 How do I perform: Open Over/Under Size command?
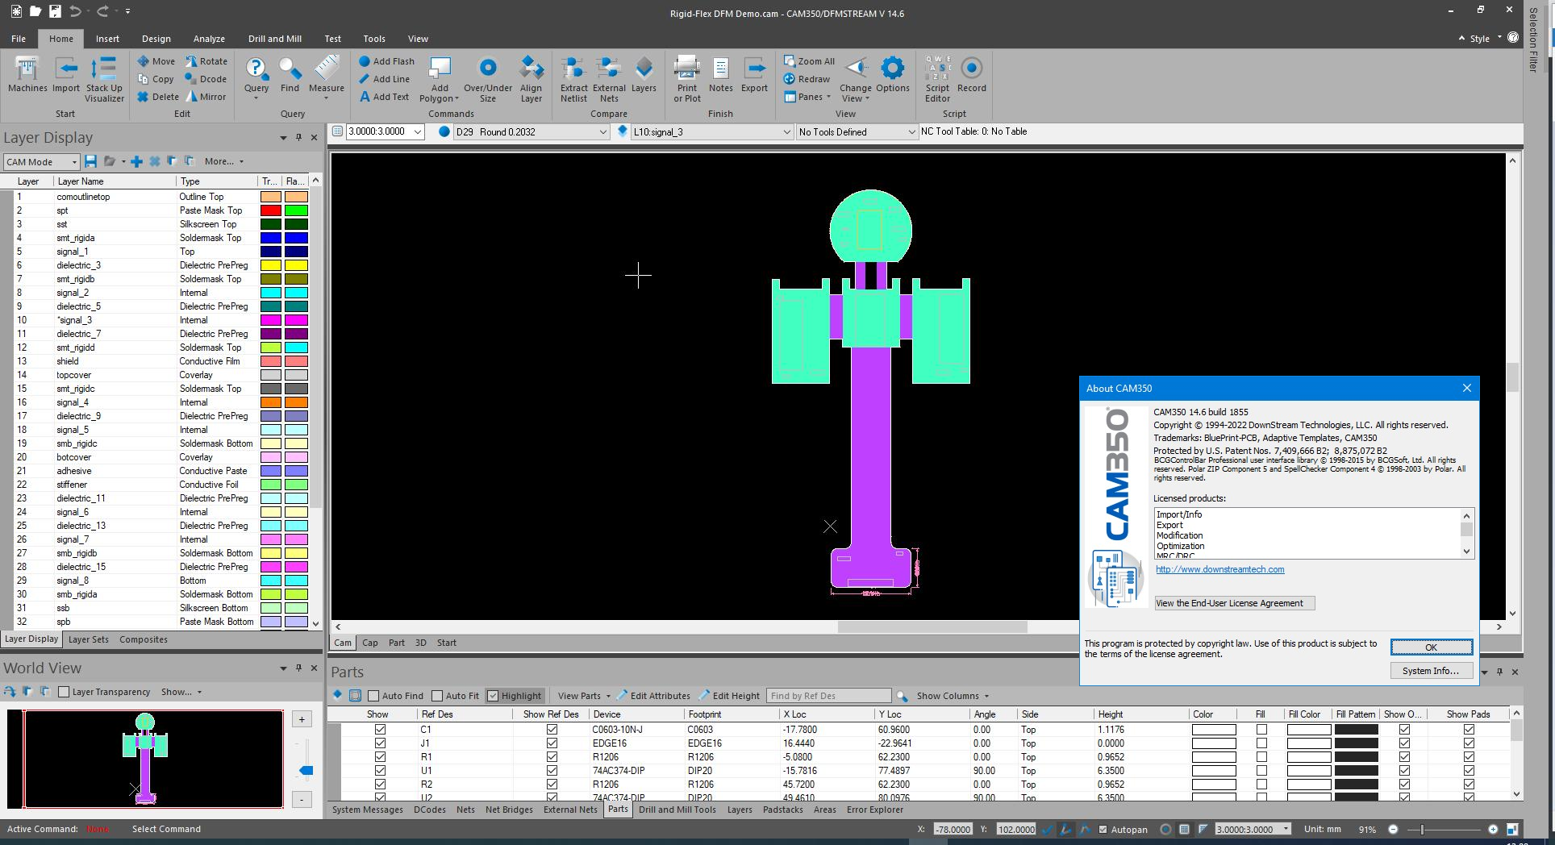[x=487, y=79]
